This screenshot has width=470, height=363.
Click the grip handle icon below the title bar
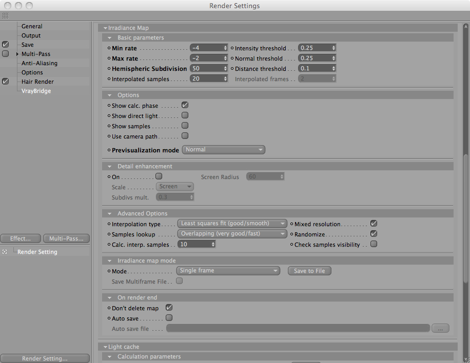[x=6, y=15]
